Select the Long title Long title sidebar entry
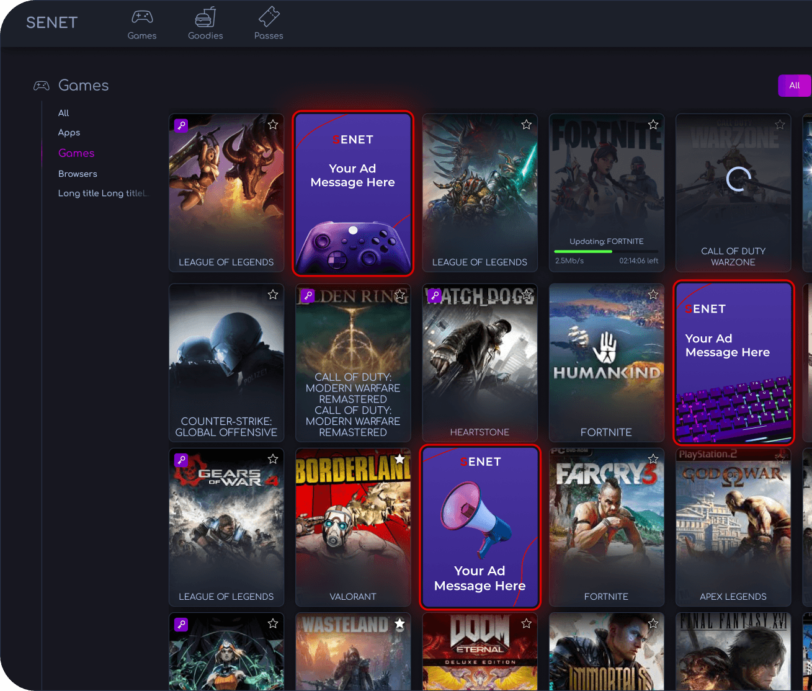The image size is (812, 691). [x=103, y=194]
